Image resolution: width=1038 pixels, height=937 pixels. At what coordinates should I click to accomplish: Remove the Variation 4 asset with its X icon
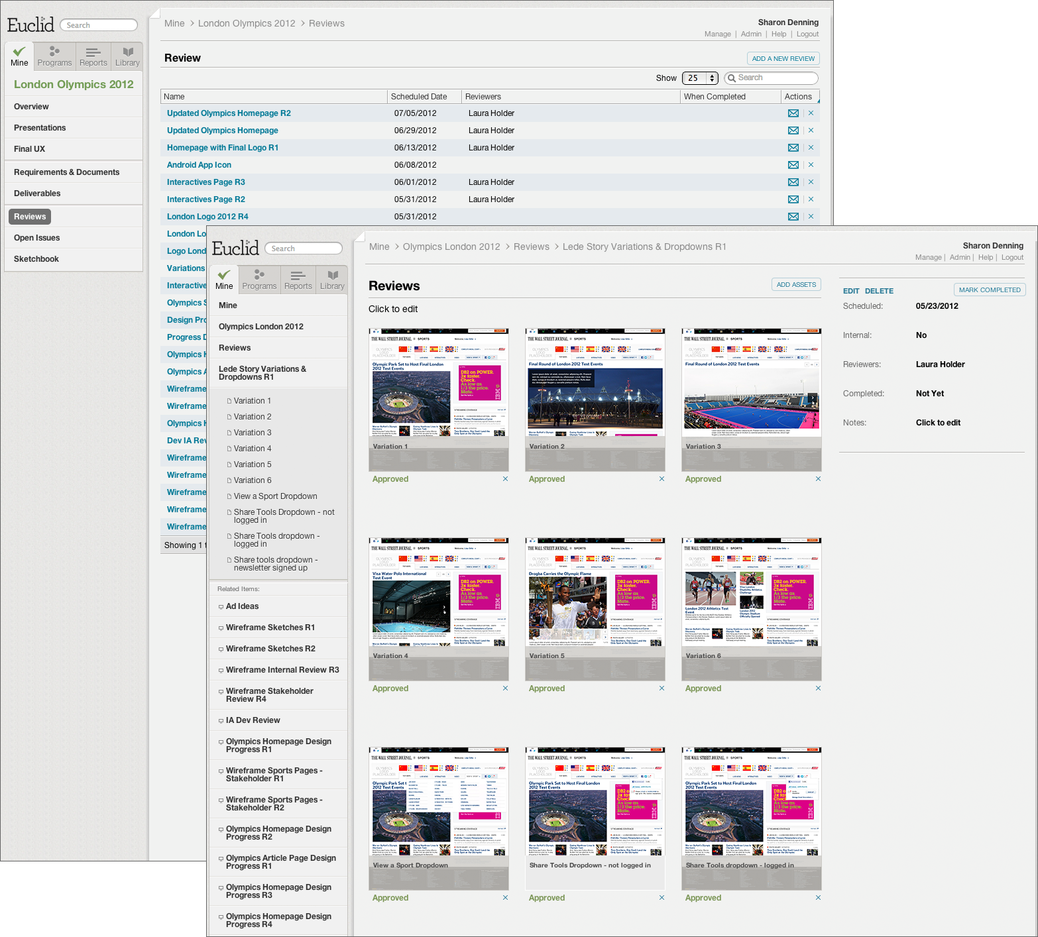(x=505, y=688)
